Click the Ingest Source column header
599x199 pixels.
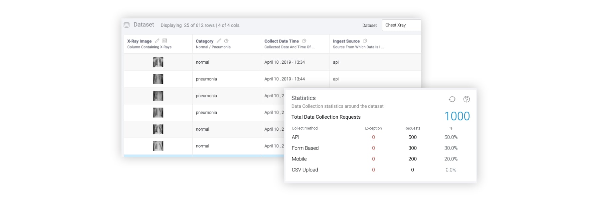[346, 41]
